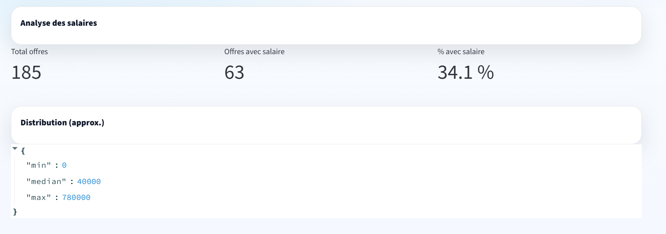Click the opening curly brace of JSON
Image resolution: width=666 pixels, height=234 pixels.
[23, 151]
